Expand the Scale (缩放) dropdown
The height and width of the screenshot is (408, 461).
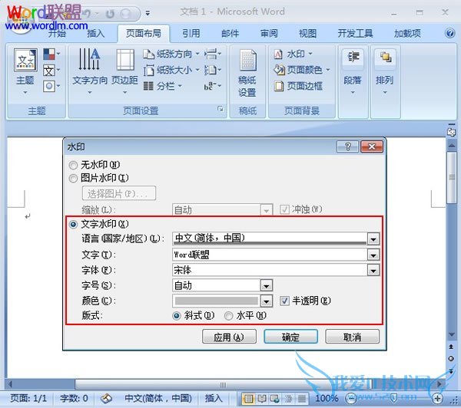click(267, 210)
